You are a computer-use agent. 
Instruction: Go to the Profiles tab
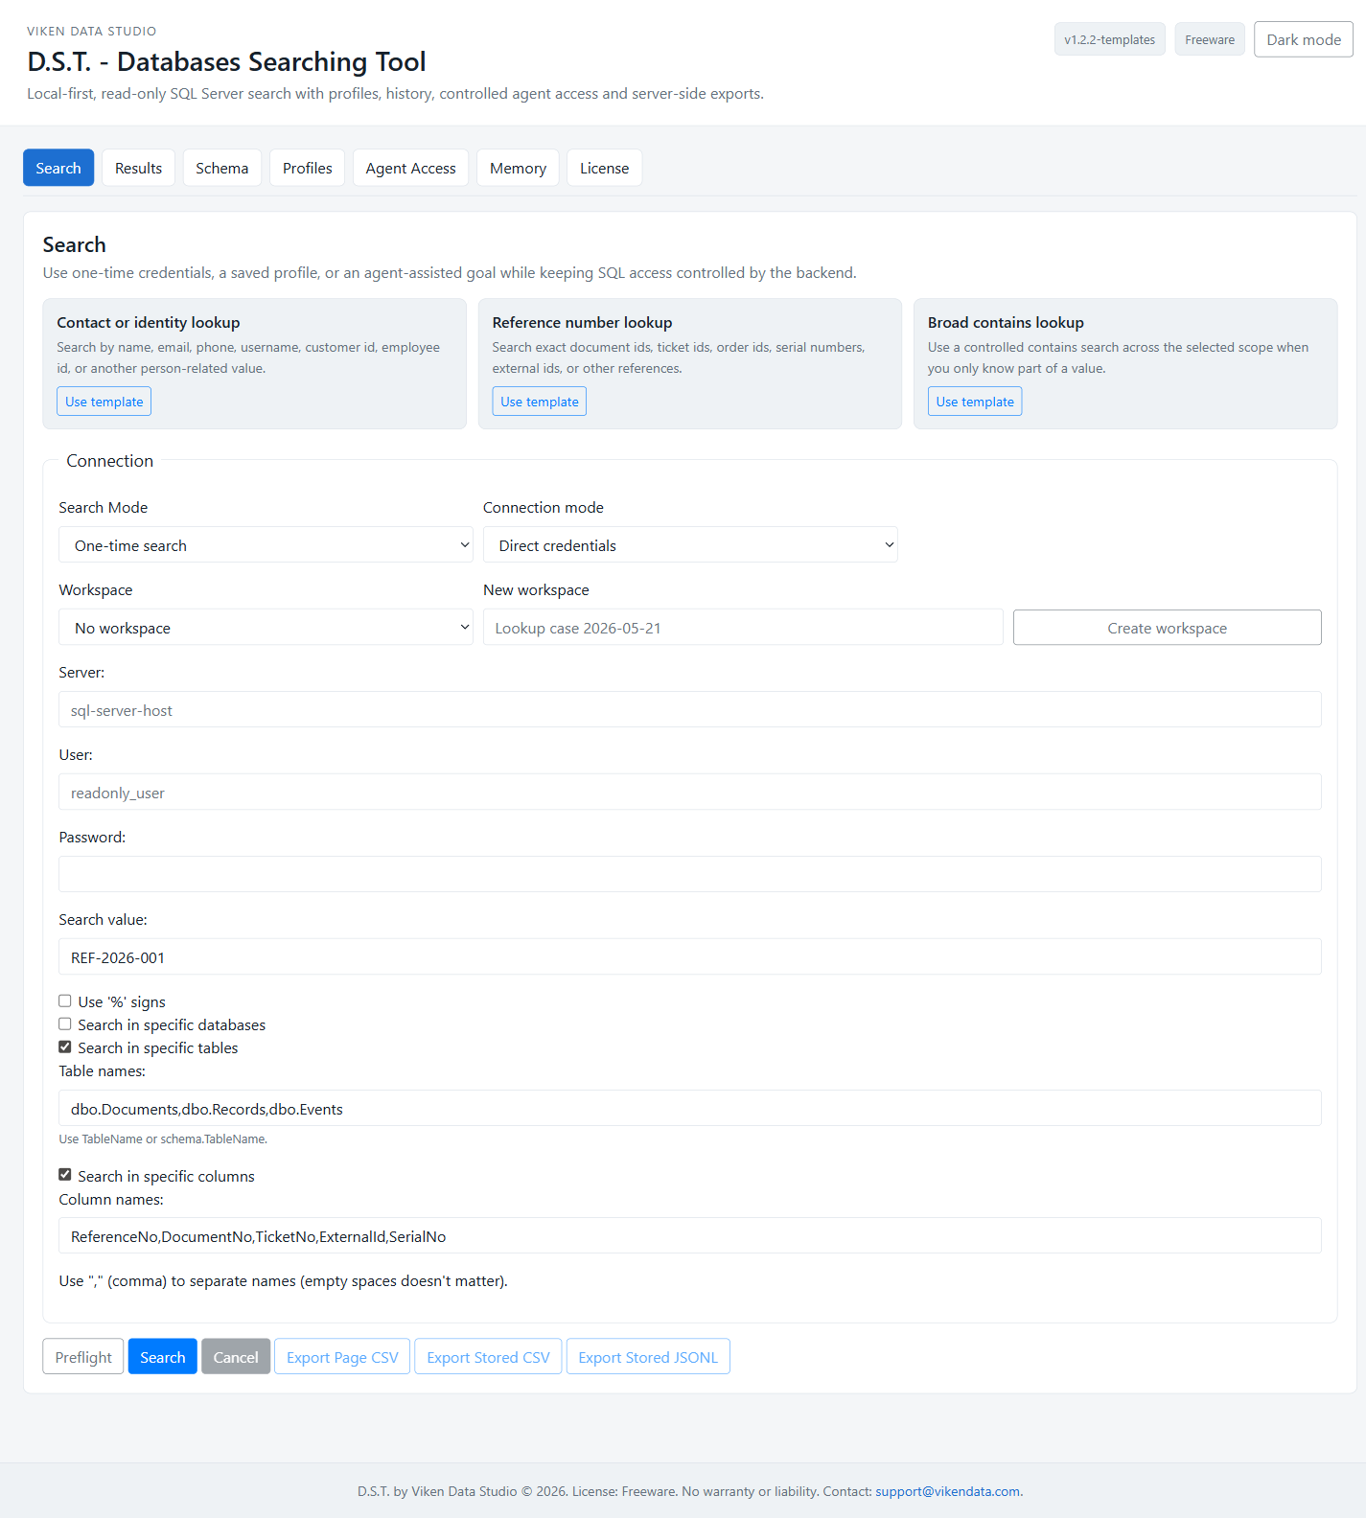tap(307, 168)
